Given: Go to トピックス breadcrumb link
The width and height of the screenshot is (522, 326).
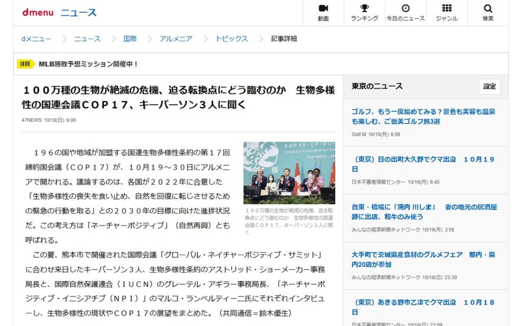Looking at the screenshot, I should click(232, 39).
